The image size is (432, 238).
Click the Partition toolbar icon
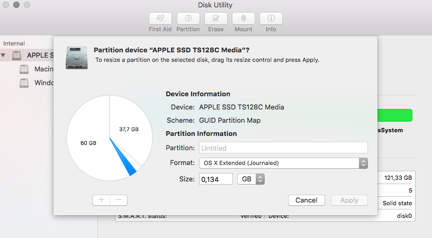[188, 18]
